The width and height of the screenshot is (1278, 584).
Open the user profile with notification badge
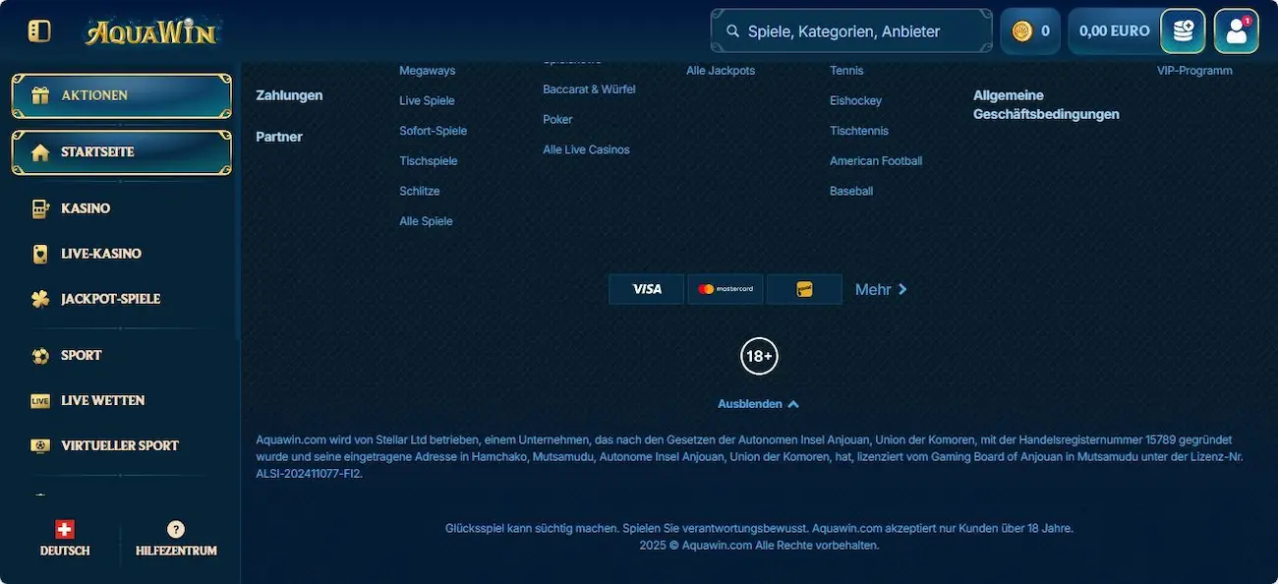[x=1236, y=31]
